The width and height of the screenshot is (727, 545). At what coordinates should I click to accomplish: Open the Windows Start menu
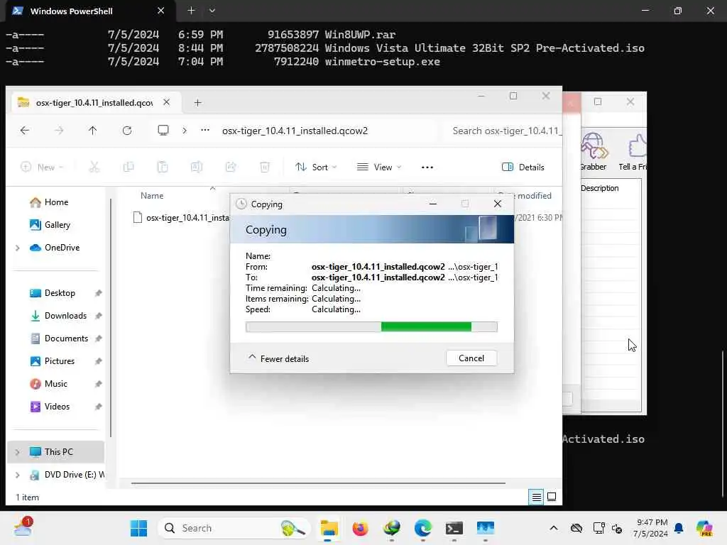tap(138, 528)
